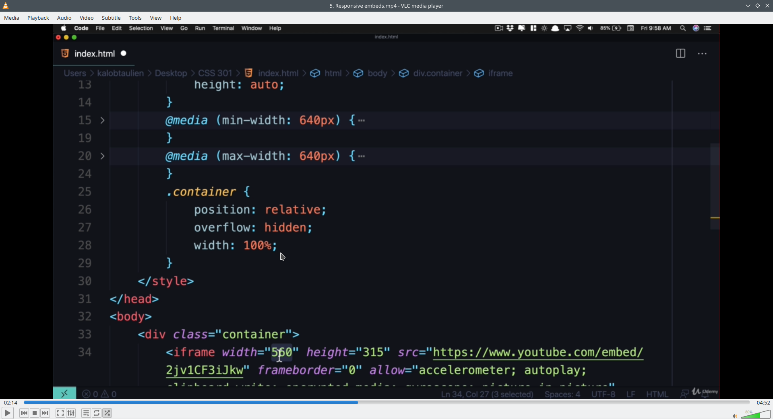This screenshot has height=419, width=773.
Task: Toggle total time display 04:52
Action: tap(763, 403)
